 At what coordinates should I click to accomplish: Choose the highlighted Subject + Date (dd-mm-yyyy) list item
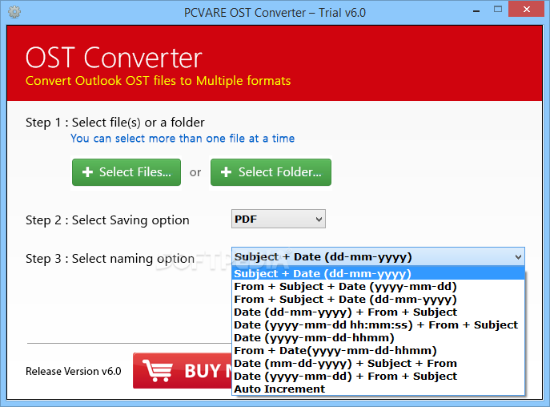(x=378, y=273)
